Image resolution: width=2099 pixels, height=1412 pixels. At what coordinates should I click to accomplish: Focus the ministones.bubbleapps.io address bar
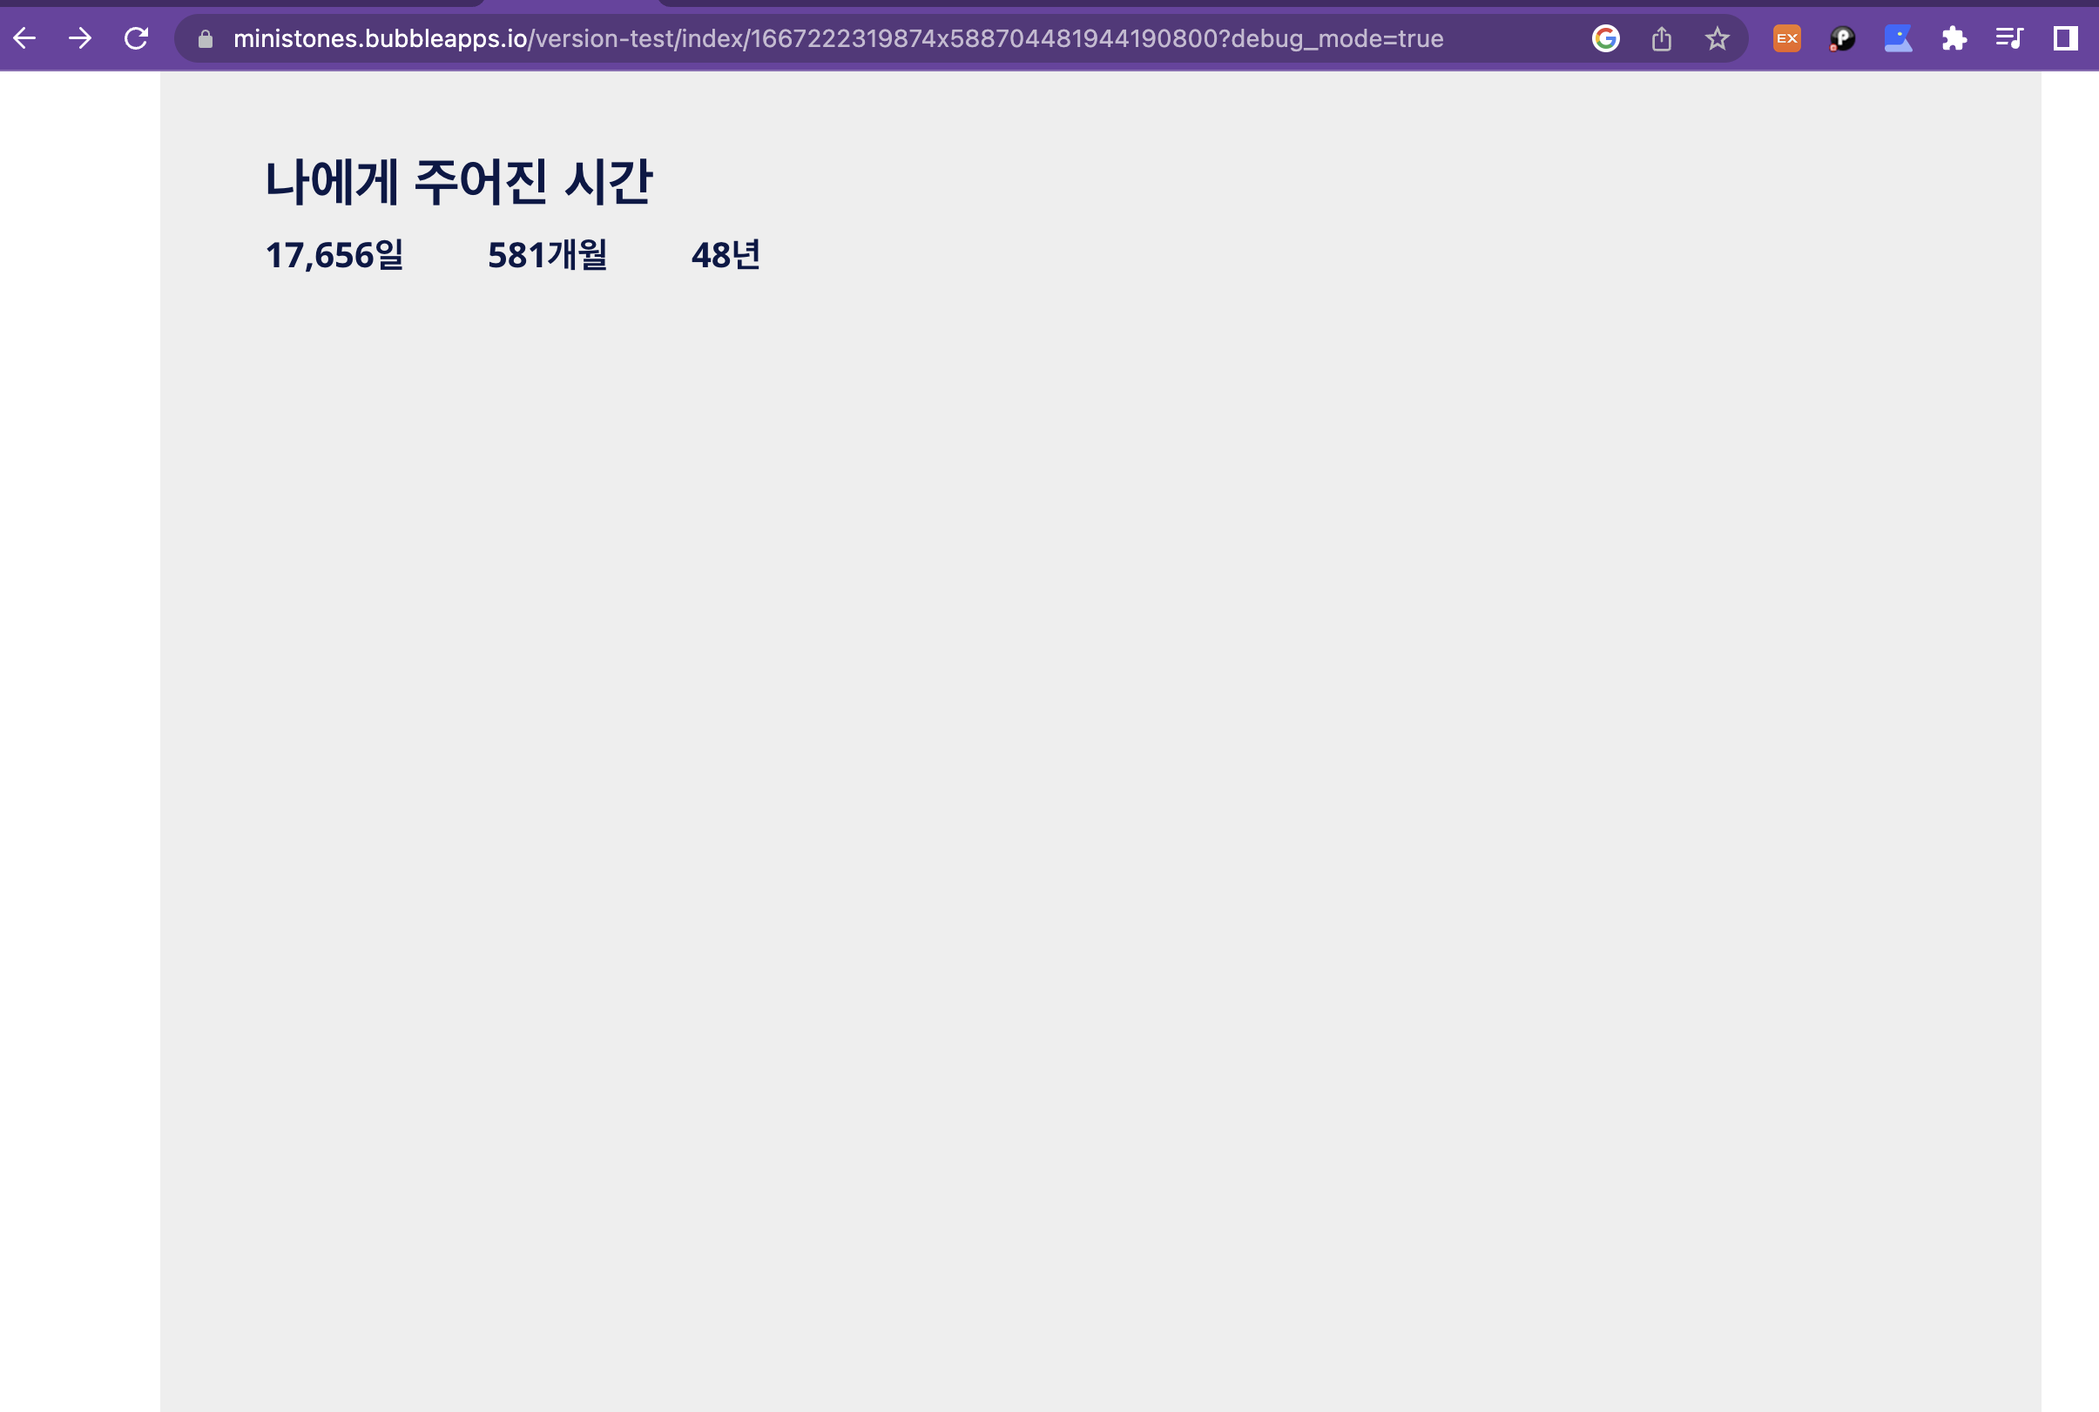[838, 37]
